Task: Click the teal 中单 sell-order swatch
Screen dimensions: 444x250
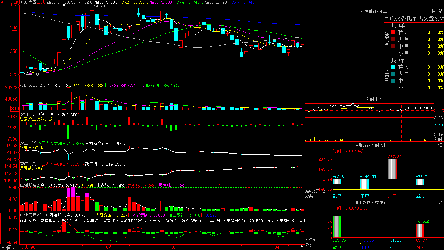Action: (x=393, y=81)
